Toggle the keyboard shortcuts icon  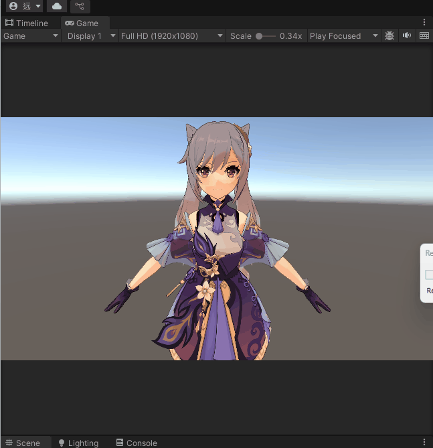[x=424, y=35]
